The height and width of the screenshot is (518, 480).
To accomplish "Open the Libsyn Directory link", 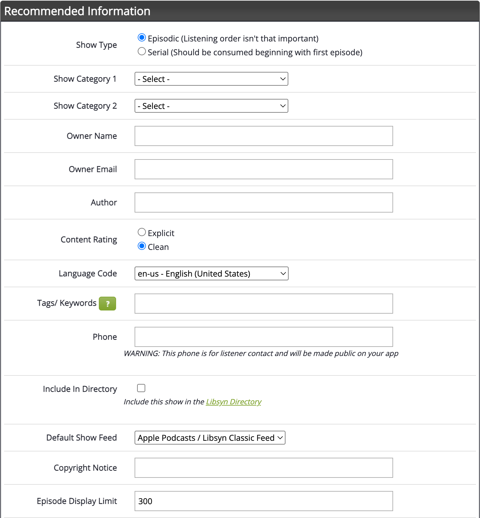I will (233, 402).
